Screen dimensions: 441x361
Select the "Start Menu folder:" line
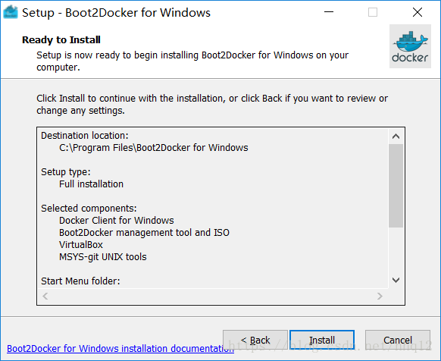click(x=80, y=281)
